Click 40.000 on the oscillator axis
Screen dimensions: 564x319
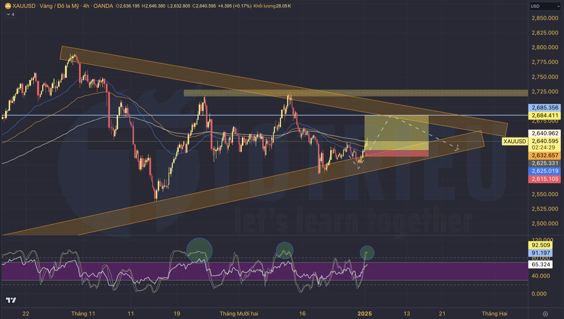pyautogui.click(x=541, y=276)
